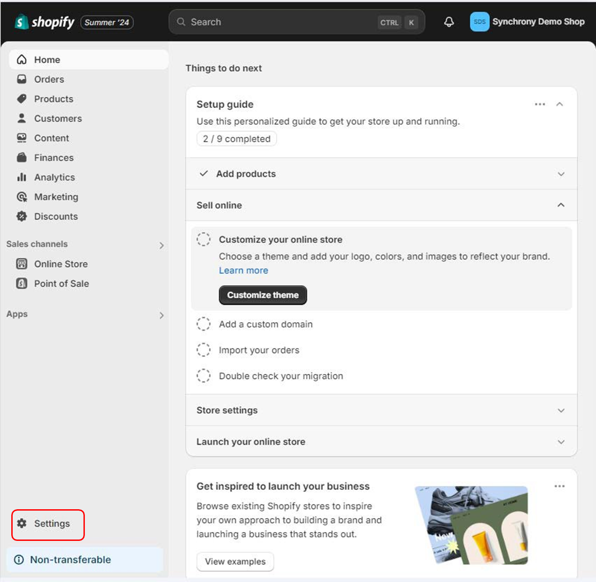This screenshot has width=596, height=582.
Task: Click the Home house icon
Action: click(x=22, y=60)
